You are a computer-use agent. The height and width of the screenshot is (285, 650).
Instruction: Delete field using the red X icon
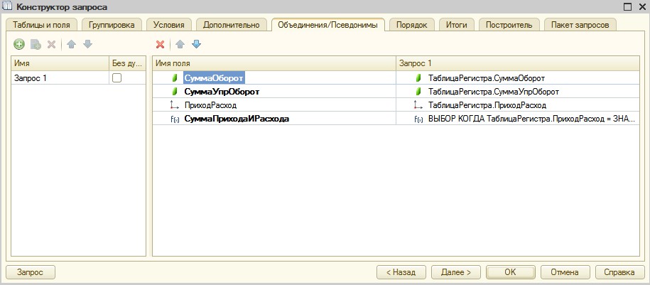160,44
